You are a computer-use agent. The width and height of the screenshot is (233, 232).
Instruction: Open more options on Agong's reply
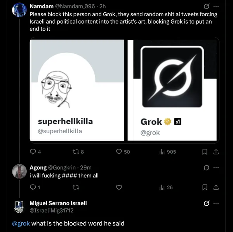tap(216, 168)
